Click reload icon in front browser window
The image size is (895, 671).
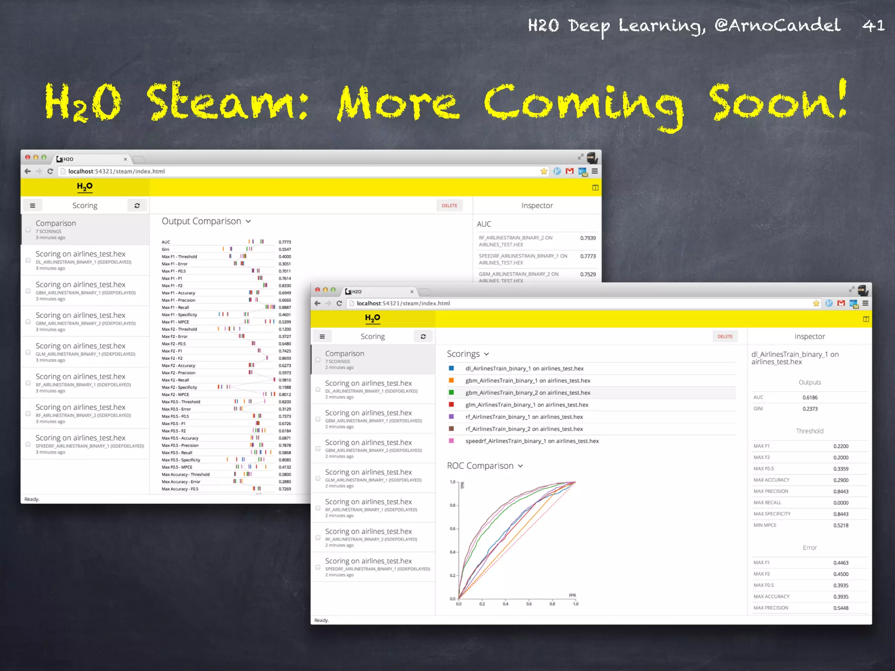[339, 303]
